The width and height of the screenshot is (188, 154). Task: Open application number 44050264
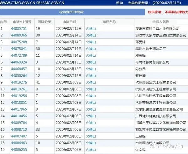pos(19,75)
